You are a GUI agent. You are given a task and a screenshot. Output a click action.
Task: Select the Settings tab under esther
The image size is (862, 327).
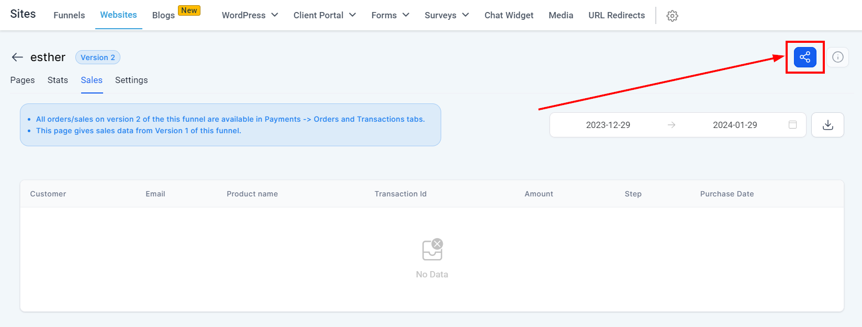131,80
